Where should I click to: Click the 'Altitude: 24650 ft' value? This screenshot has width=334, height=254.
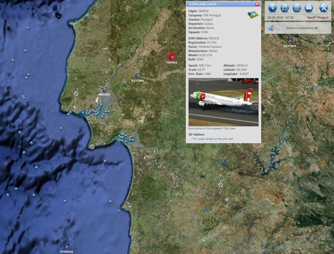(x=236, y=65)
